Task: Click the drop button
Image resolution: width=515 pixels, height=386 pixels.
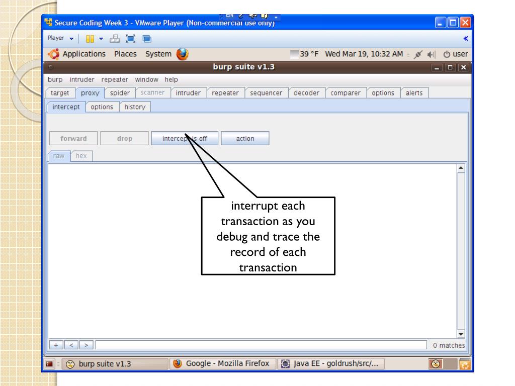Action: pyautogui.click(x=125, y=139)
